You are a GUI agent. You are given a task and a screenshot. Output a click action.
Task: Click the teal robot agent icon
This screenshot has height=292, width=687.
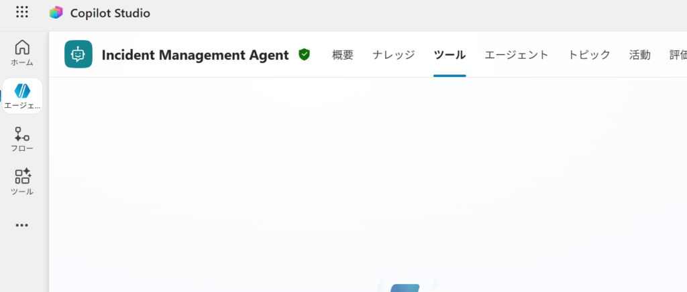click(x=78, y=54)
